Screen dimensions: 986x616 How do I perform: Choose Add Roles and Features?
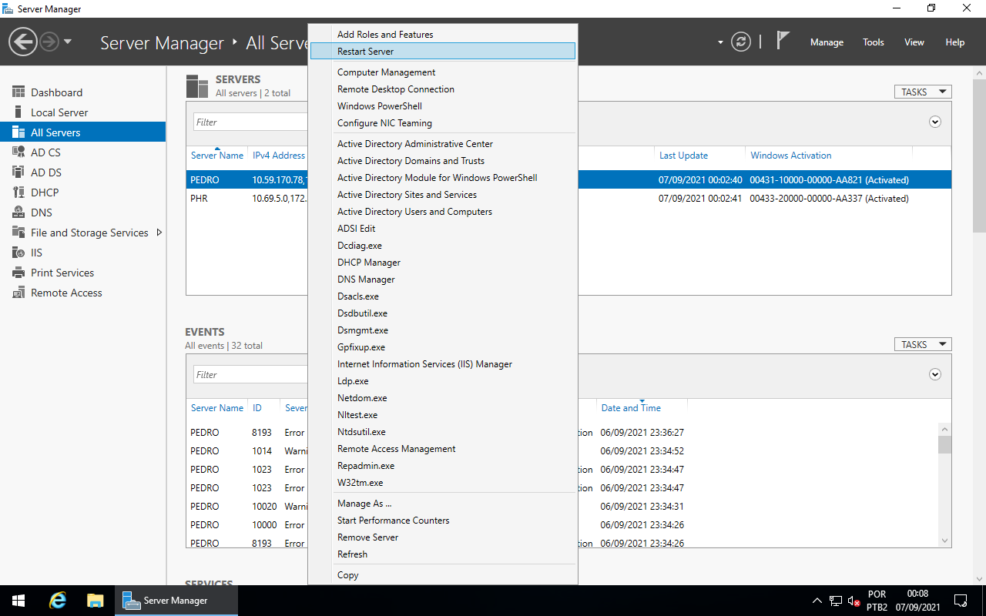coord(384,34)
